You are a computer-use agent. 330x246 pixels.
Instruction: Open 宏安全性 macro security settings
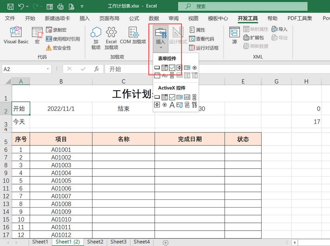[x=59, y=48]
